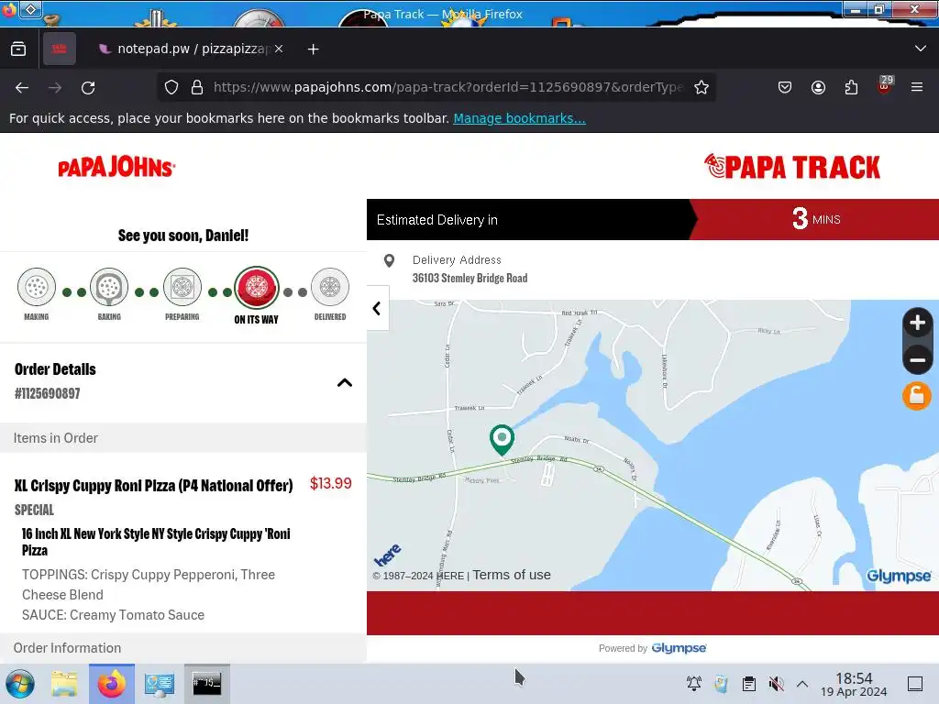Screen dimensions: 939x704
Task: Go forward to the next page
Action: pyautogui.click(x=55, y=87)
